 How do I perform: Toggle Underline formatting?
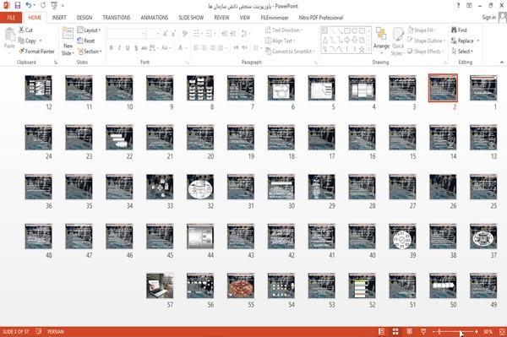pos(128,48)
